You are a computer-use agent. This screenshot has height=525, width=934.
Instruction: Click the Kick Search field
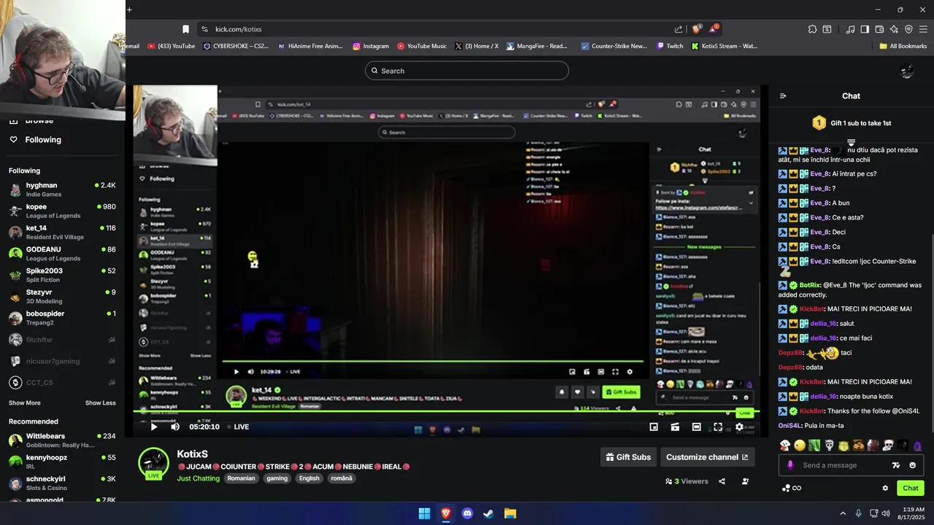click(467, 71)
